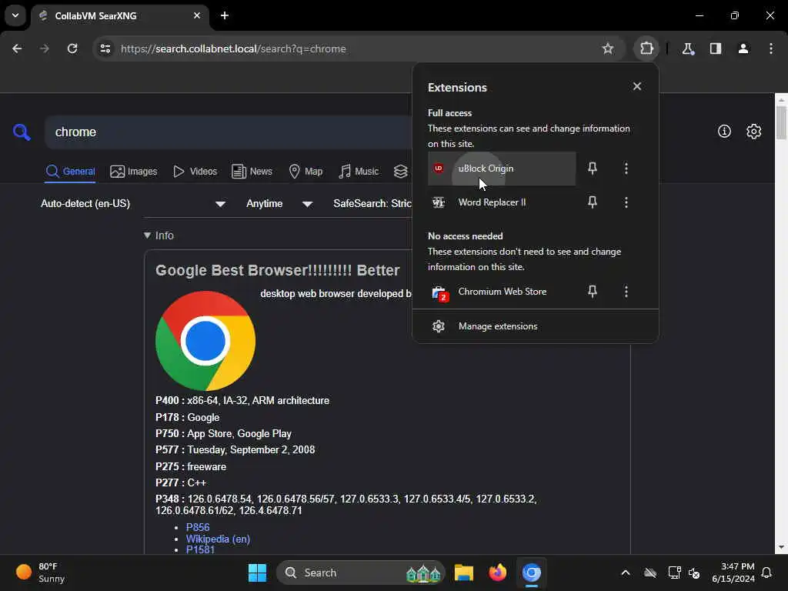Switch to the Videos category
Viewport: 788px width, 591px height.
tap(195, 172)
